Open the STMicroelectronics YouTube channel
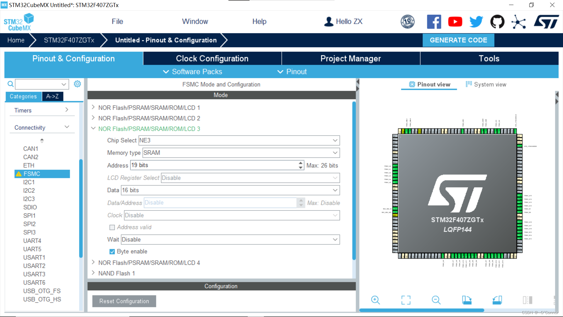Viewport: 563px width, 317px height. (x=455, y=21)
